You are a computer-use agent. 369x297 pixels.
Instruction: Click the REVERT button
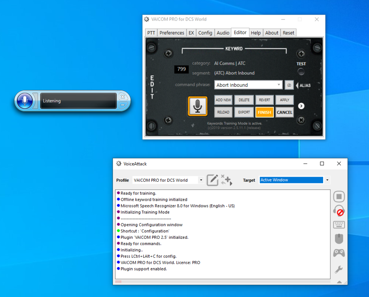coord(265,100)
